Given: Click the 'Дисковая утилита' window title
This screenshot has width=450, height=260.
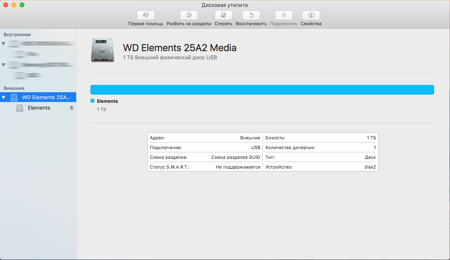Looking at the screenshot, I should (x=224, y=5).
